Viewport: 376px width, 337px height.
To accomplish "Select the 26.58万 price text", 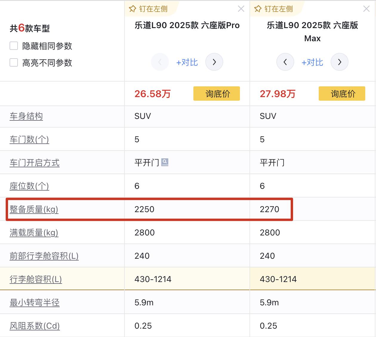I will [152, 94].
